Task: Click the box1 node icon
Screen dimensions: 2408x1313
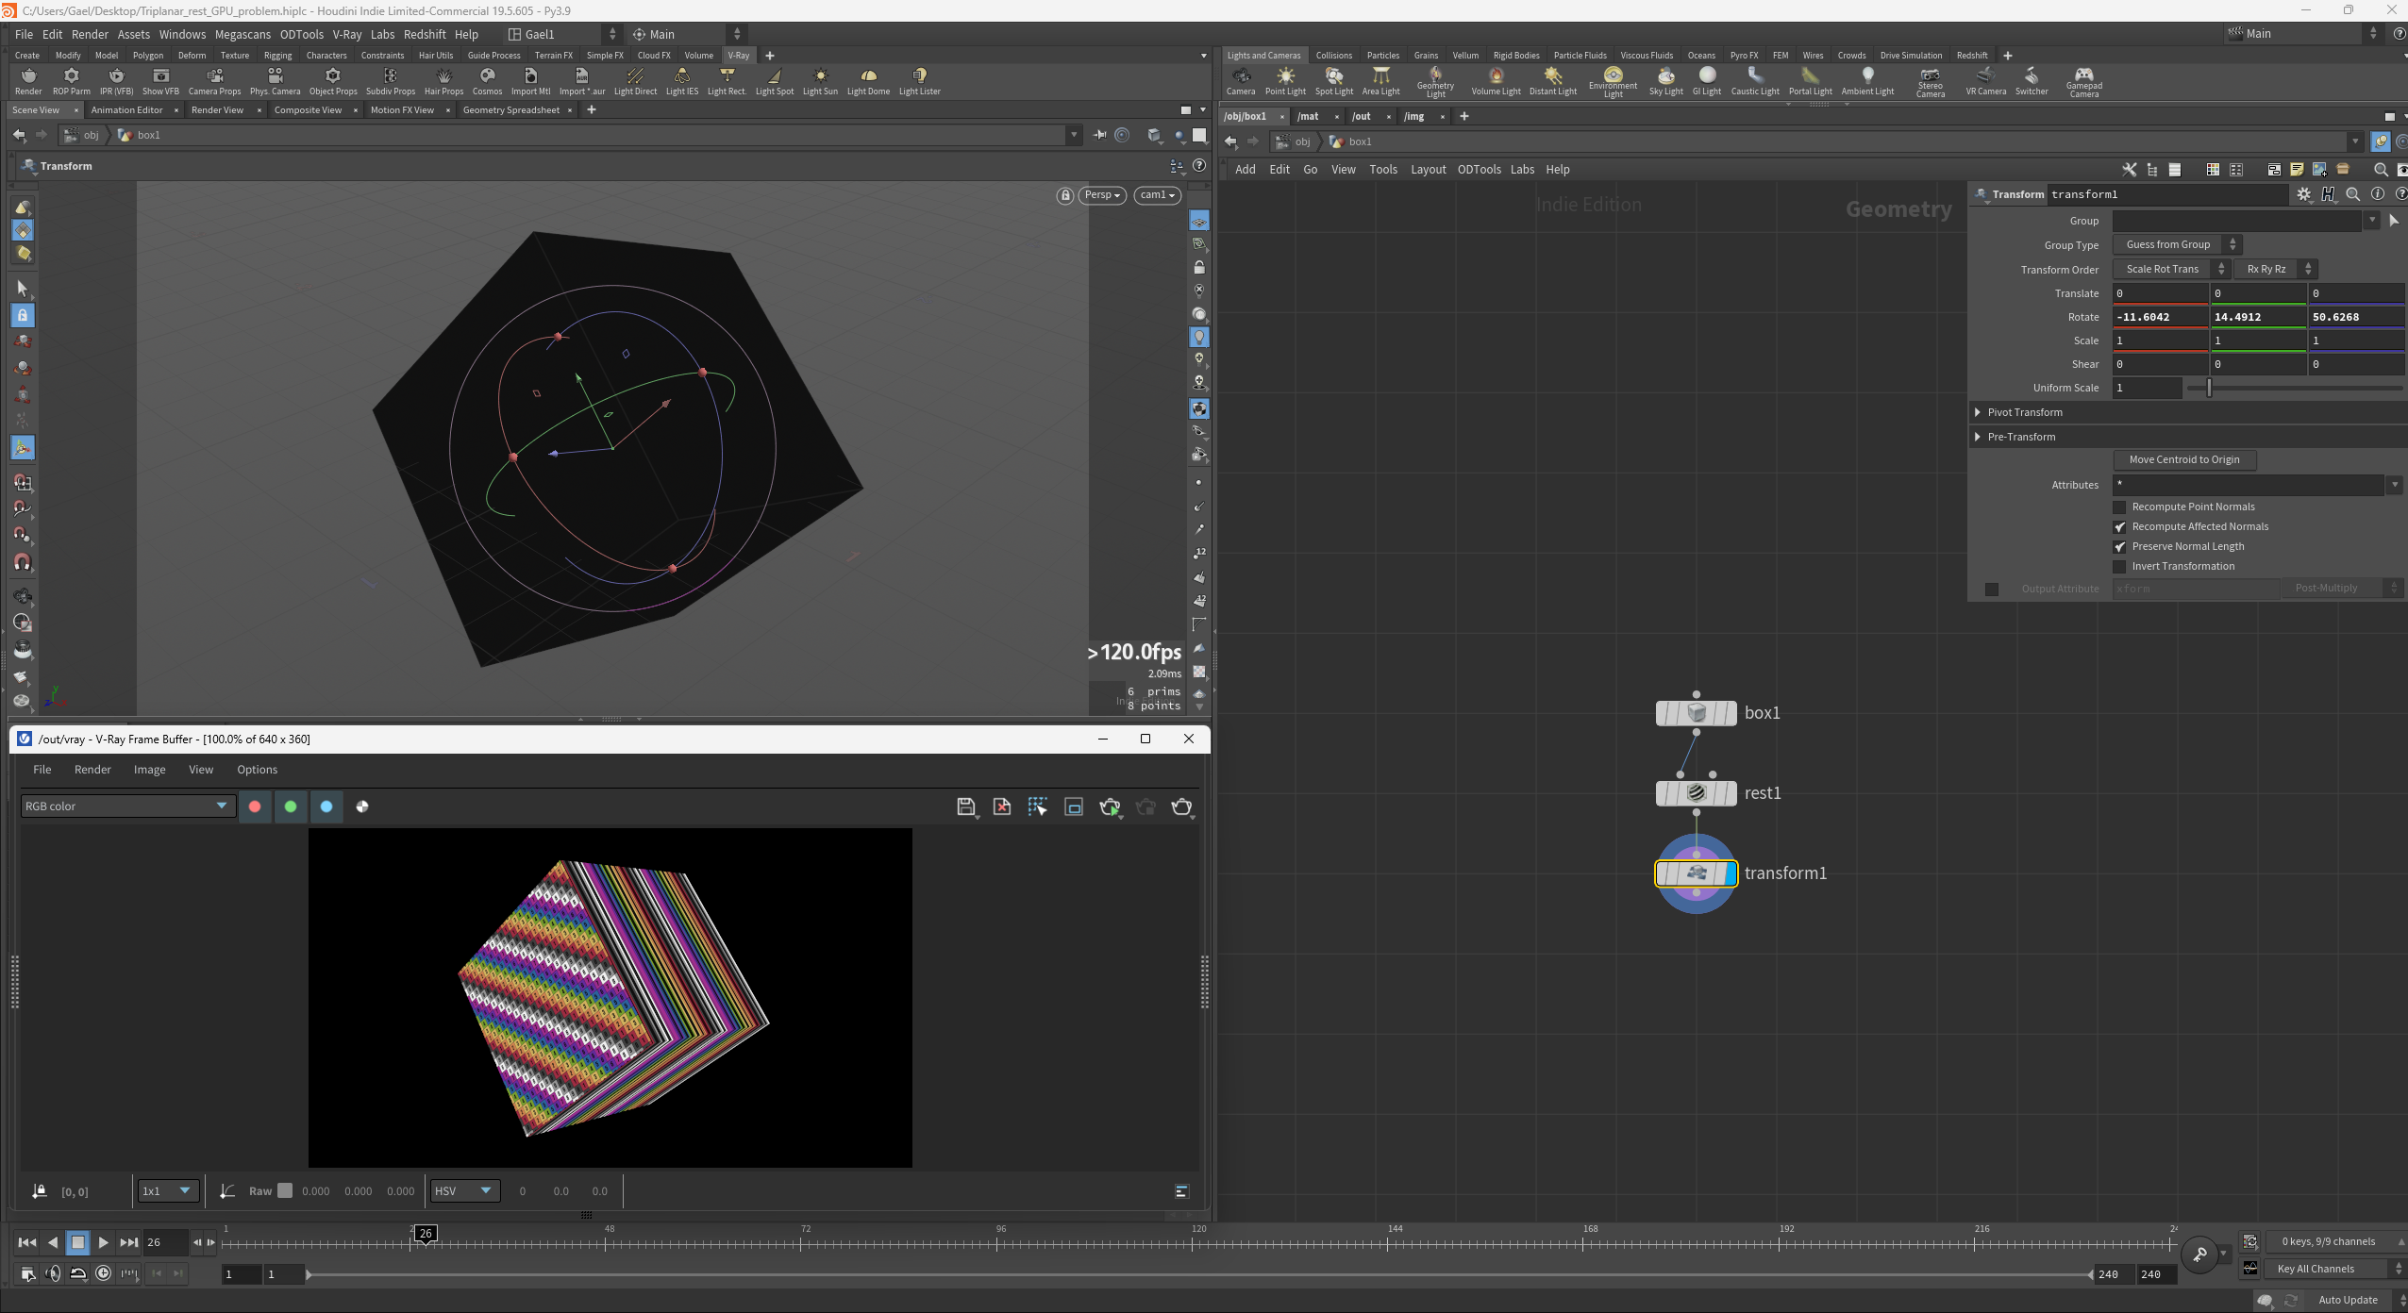Action: [1696, 713]
